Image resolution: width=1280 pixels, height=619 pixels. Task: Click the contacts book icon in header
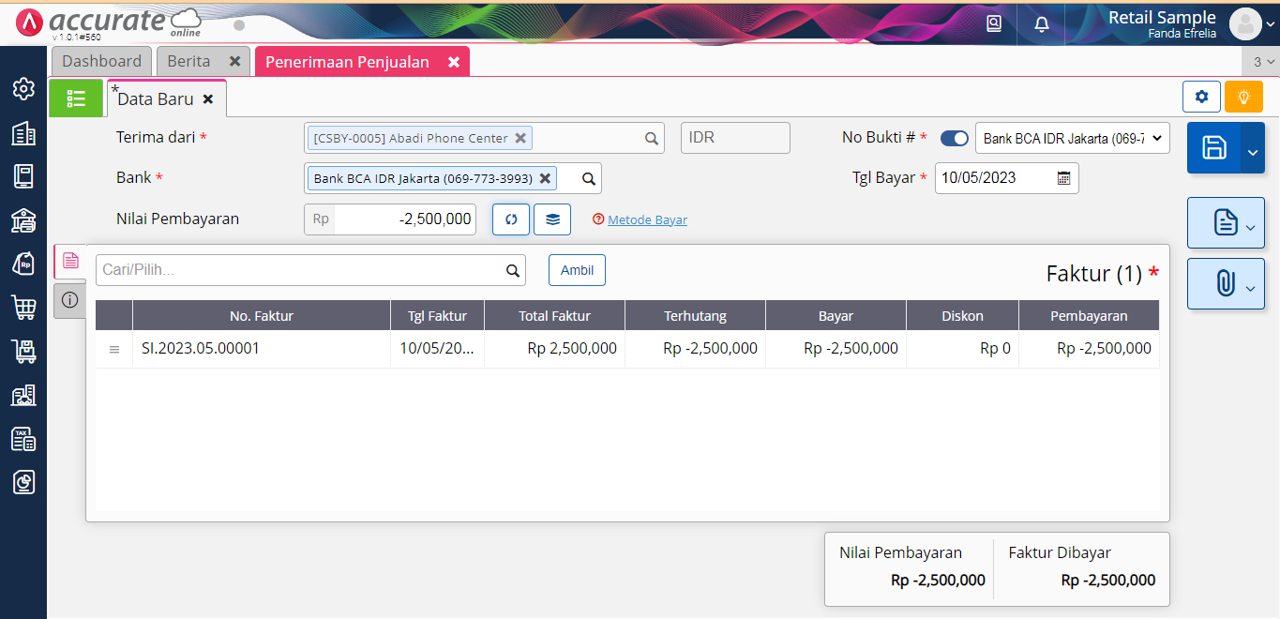click(994, 23)
